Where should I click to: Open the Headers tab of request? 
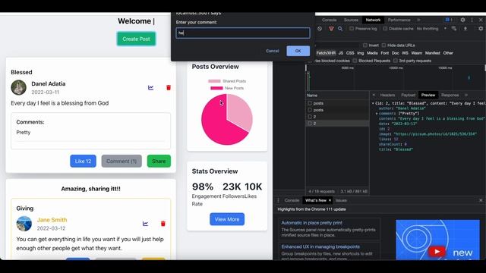(387, 95)
